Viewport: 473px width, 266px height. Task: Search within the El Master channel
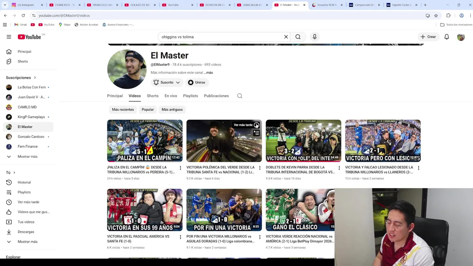click(x=240, y=96)
